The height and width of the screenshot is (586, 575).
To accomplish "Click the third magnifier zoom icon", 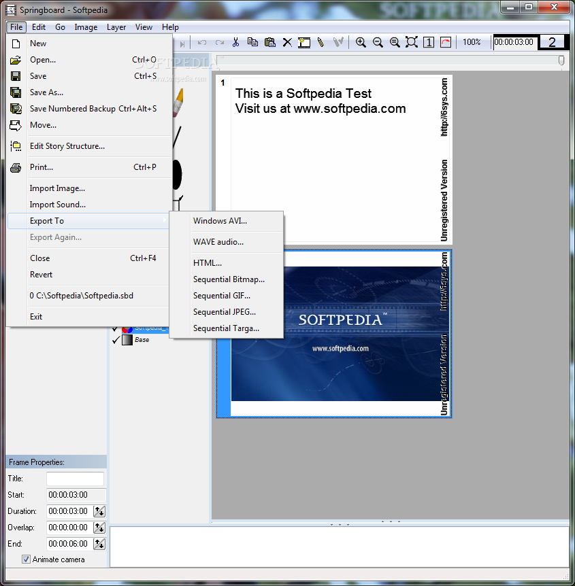I will click(395, 42).
